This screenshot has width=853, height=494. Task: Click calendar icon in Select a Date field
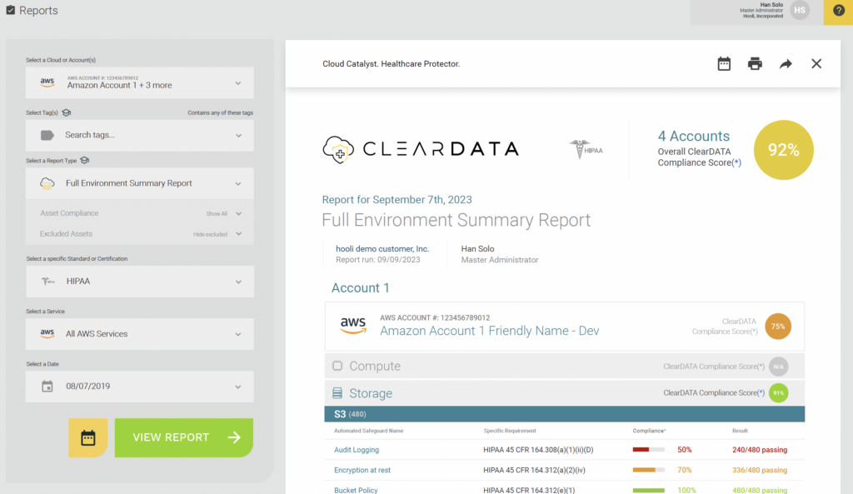47,387
